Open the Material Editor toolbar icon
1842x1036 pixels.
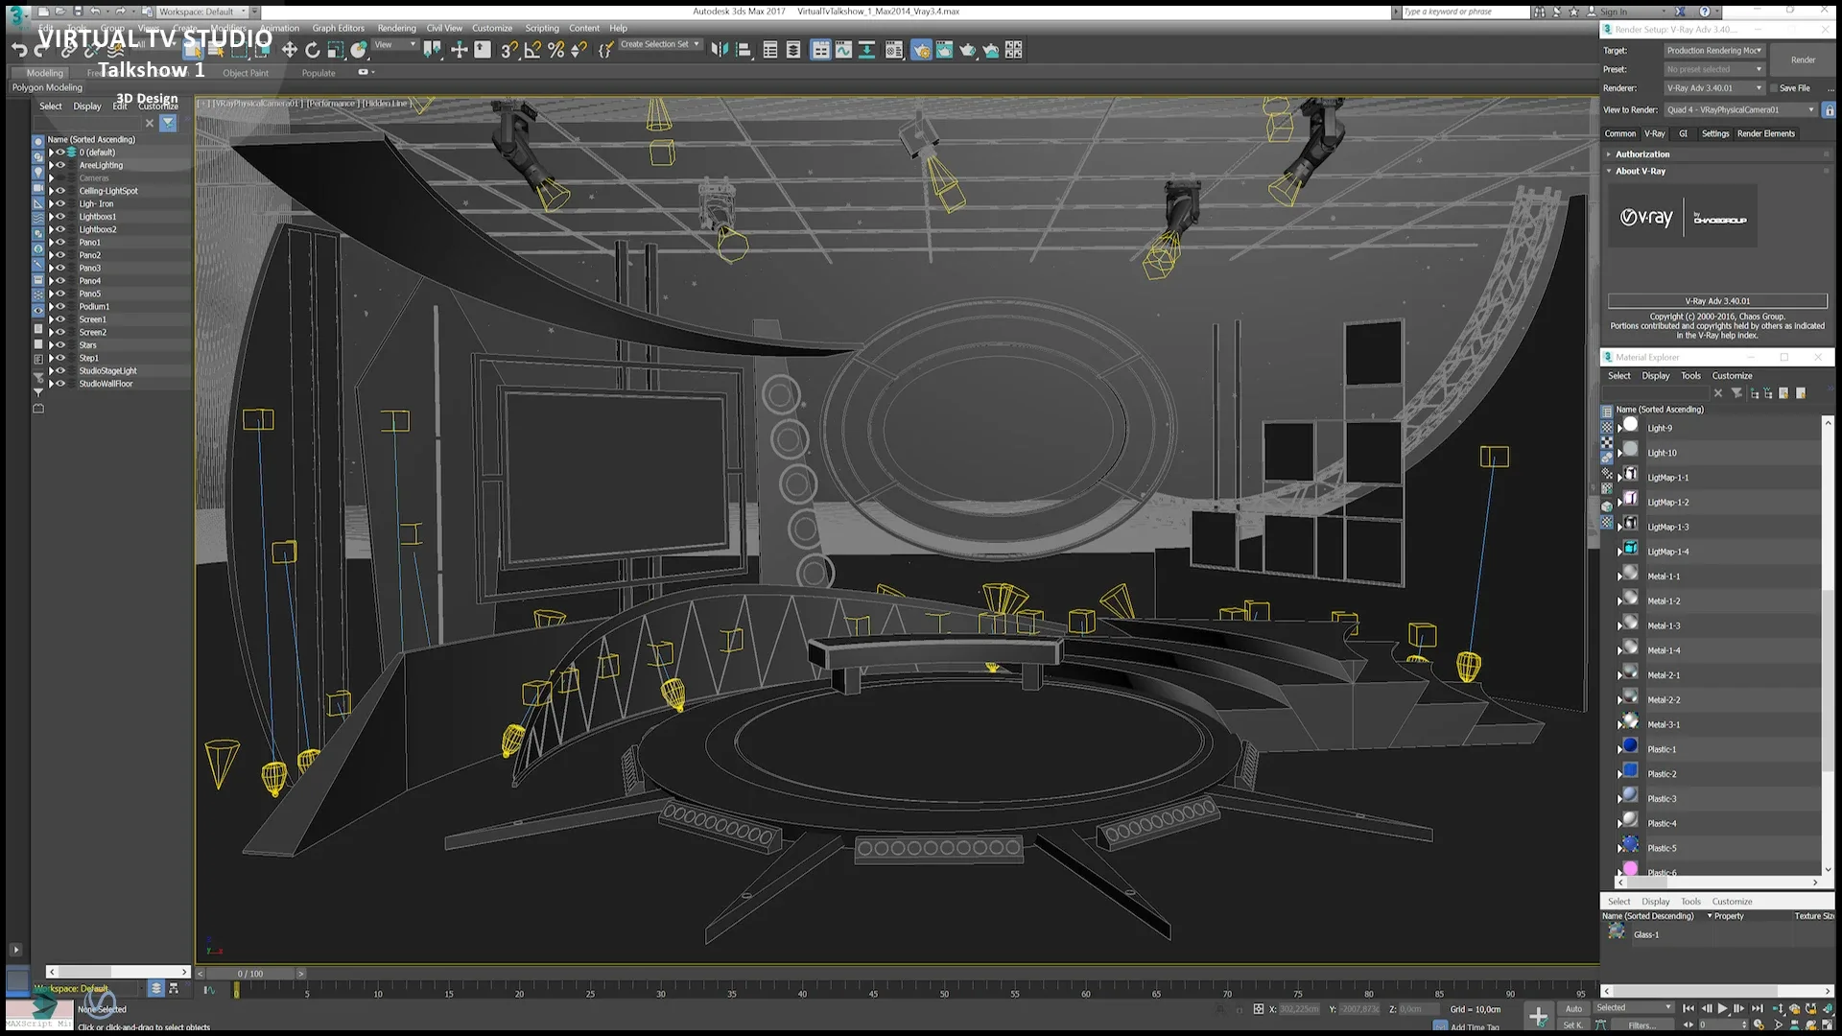point(894,50)
